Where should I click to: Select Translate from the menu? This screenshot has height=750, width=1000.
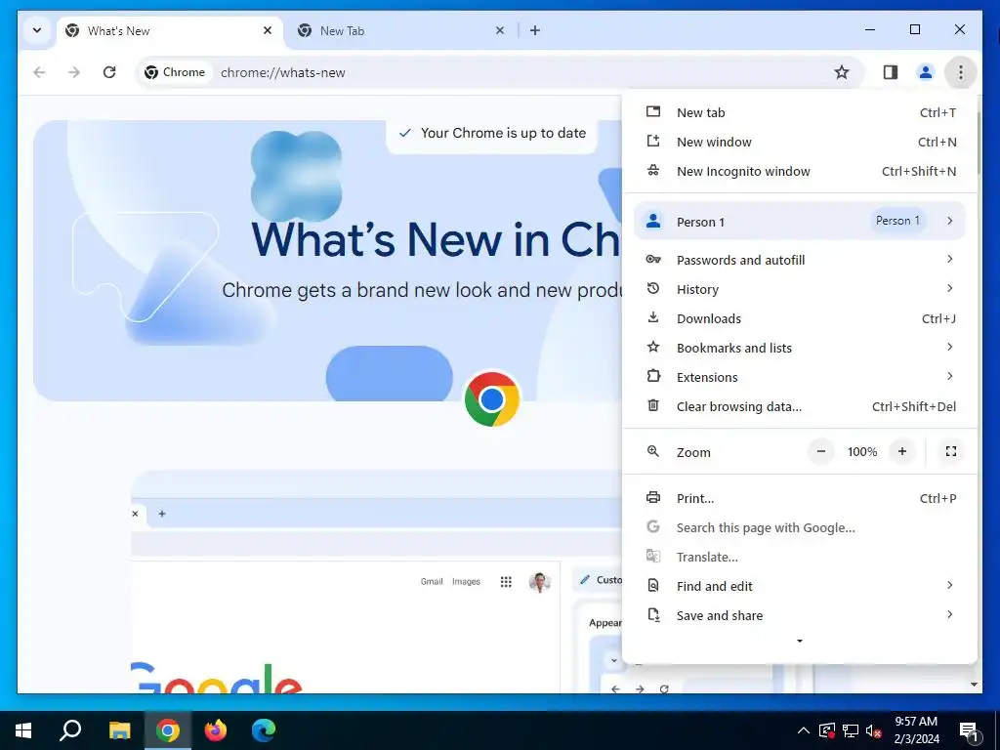coord(800,557)
